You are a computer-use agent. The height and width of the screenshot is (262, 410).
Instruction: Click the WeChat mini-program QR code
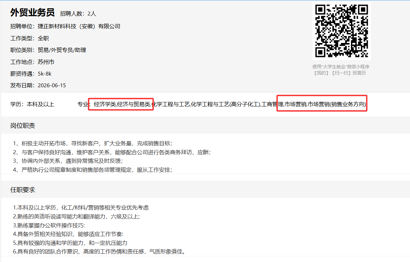point(341,31)
